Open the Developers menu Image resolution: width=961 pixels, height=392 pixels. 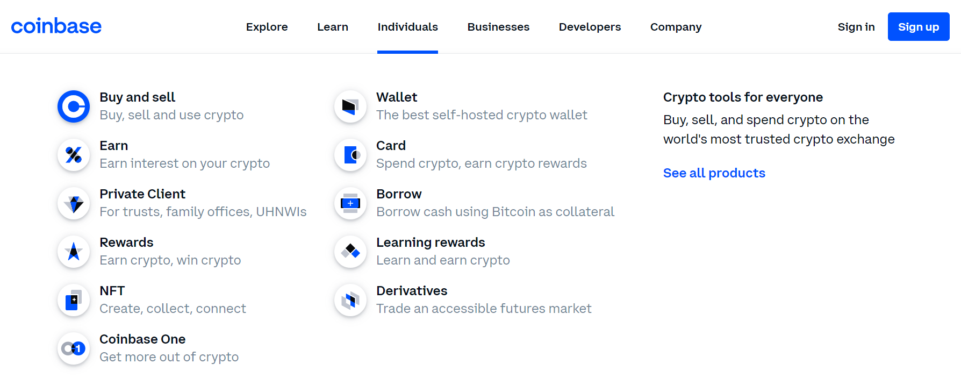coord(590,26)
